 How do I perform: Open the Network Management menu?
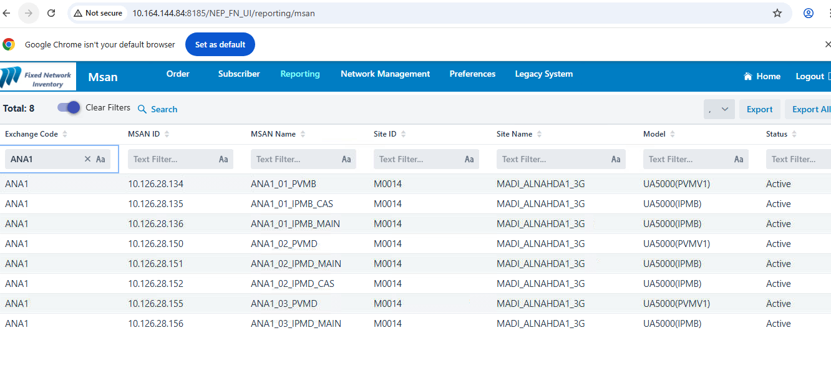385,74
